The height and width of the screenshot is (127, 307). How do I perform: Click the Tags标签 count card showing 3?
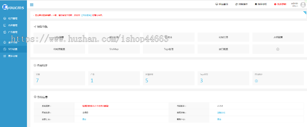pos(223,78)
